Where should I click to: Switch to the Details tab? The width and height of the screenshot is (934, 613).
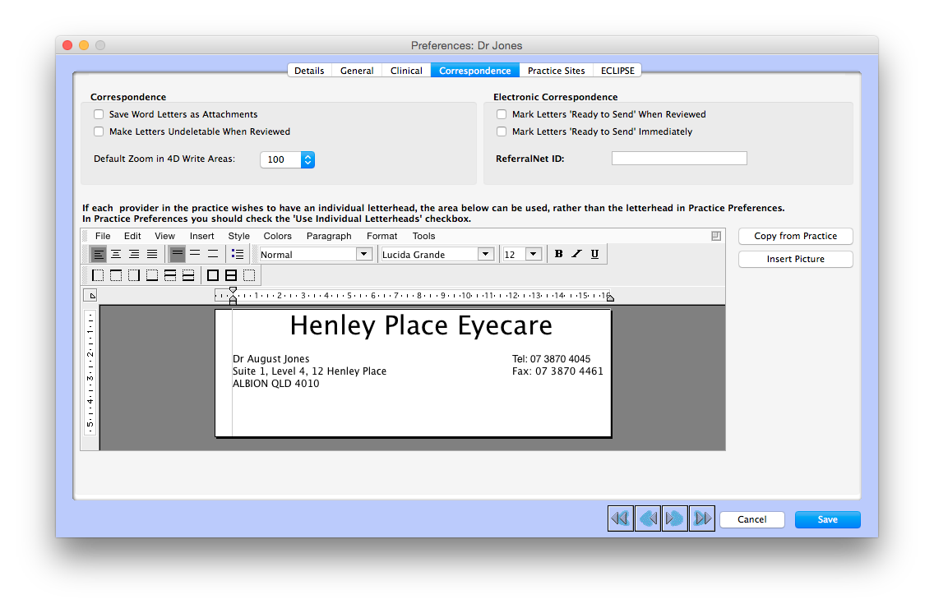click(309, 70)
